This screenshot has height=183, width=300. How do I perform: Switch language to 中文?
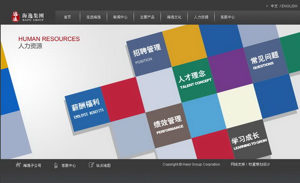click(x=274, y=6)
